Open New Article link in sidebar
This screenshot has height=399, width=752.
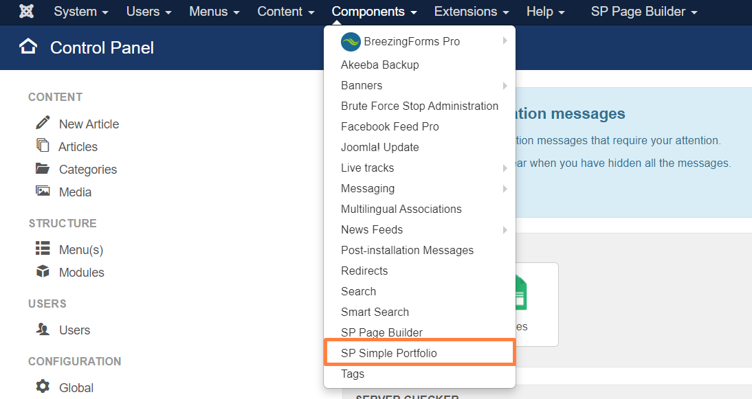(x=89, y=124)
